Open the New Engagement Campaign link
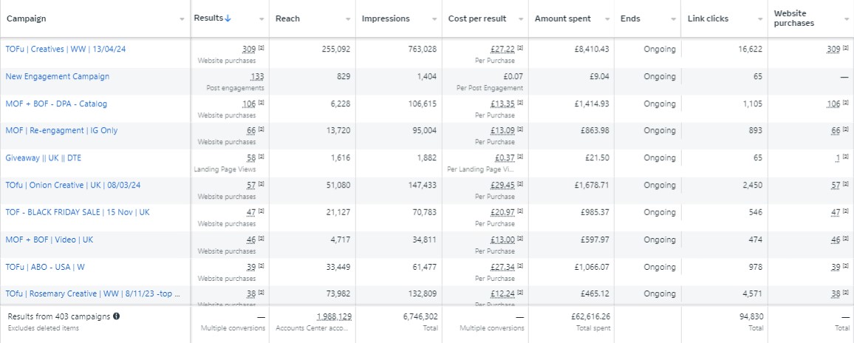 pyautogui.click(x=57, y=76)
